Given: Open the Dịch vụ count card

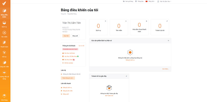Looking at the screenshot, I should pos(98,27).
